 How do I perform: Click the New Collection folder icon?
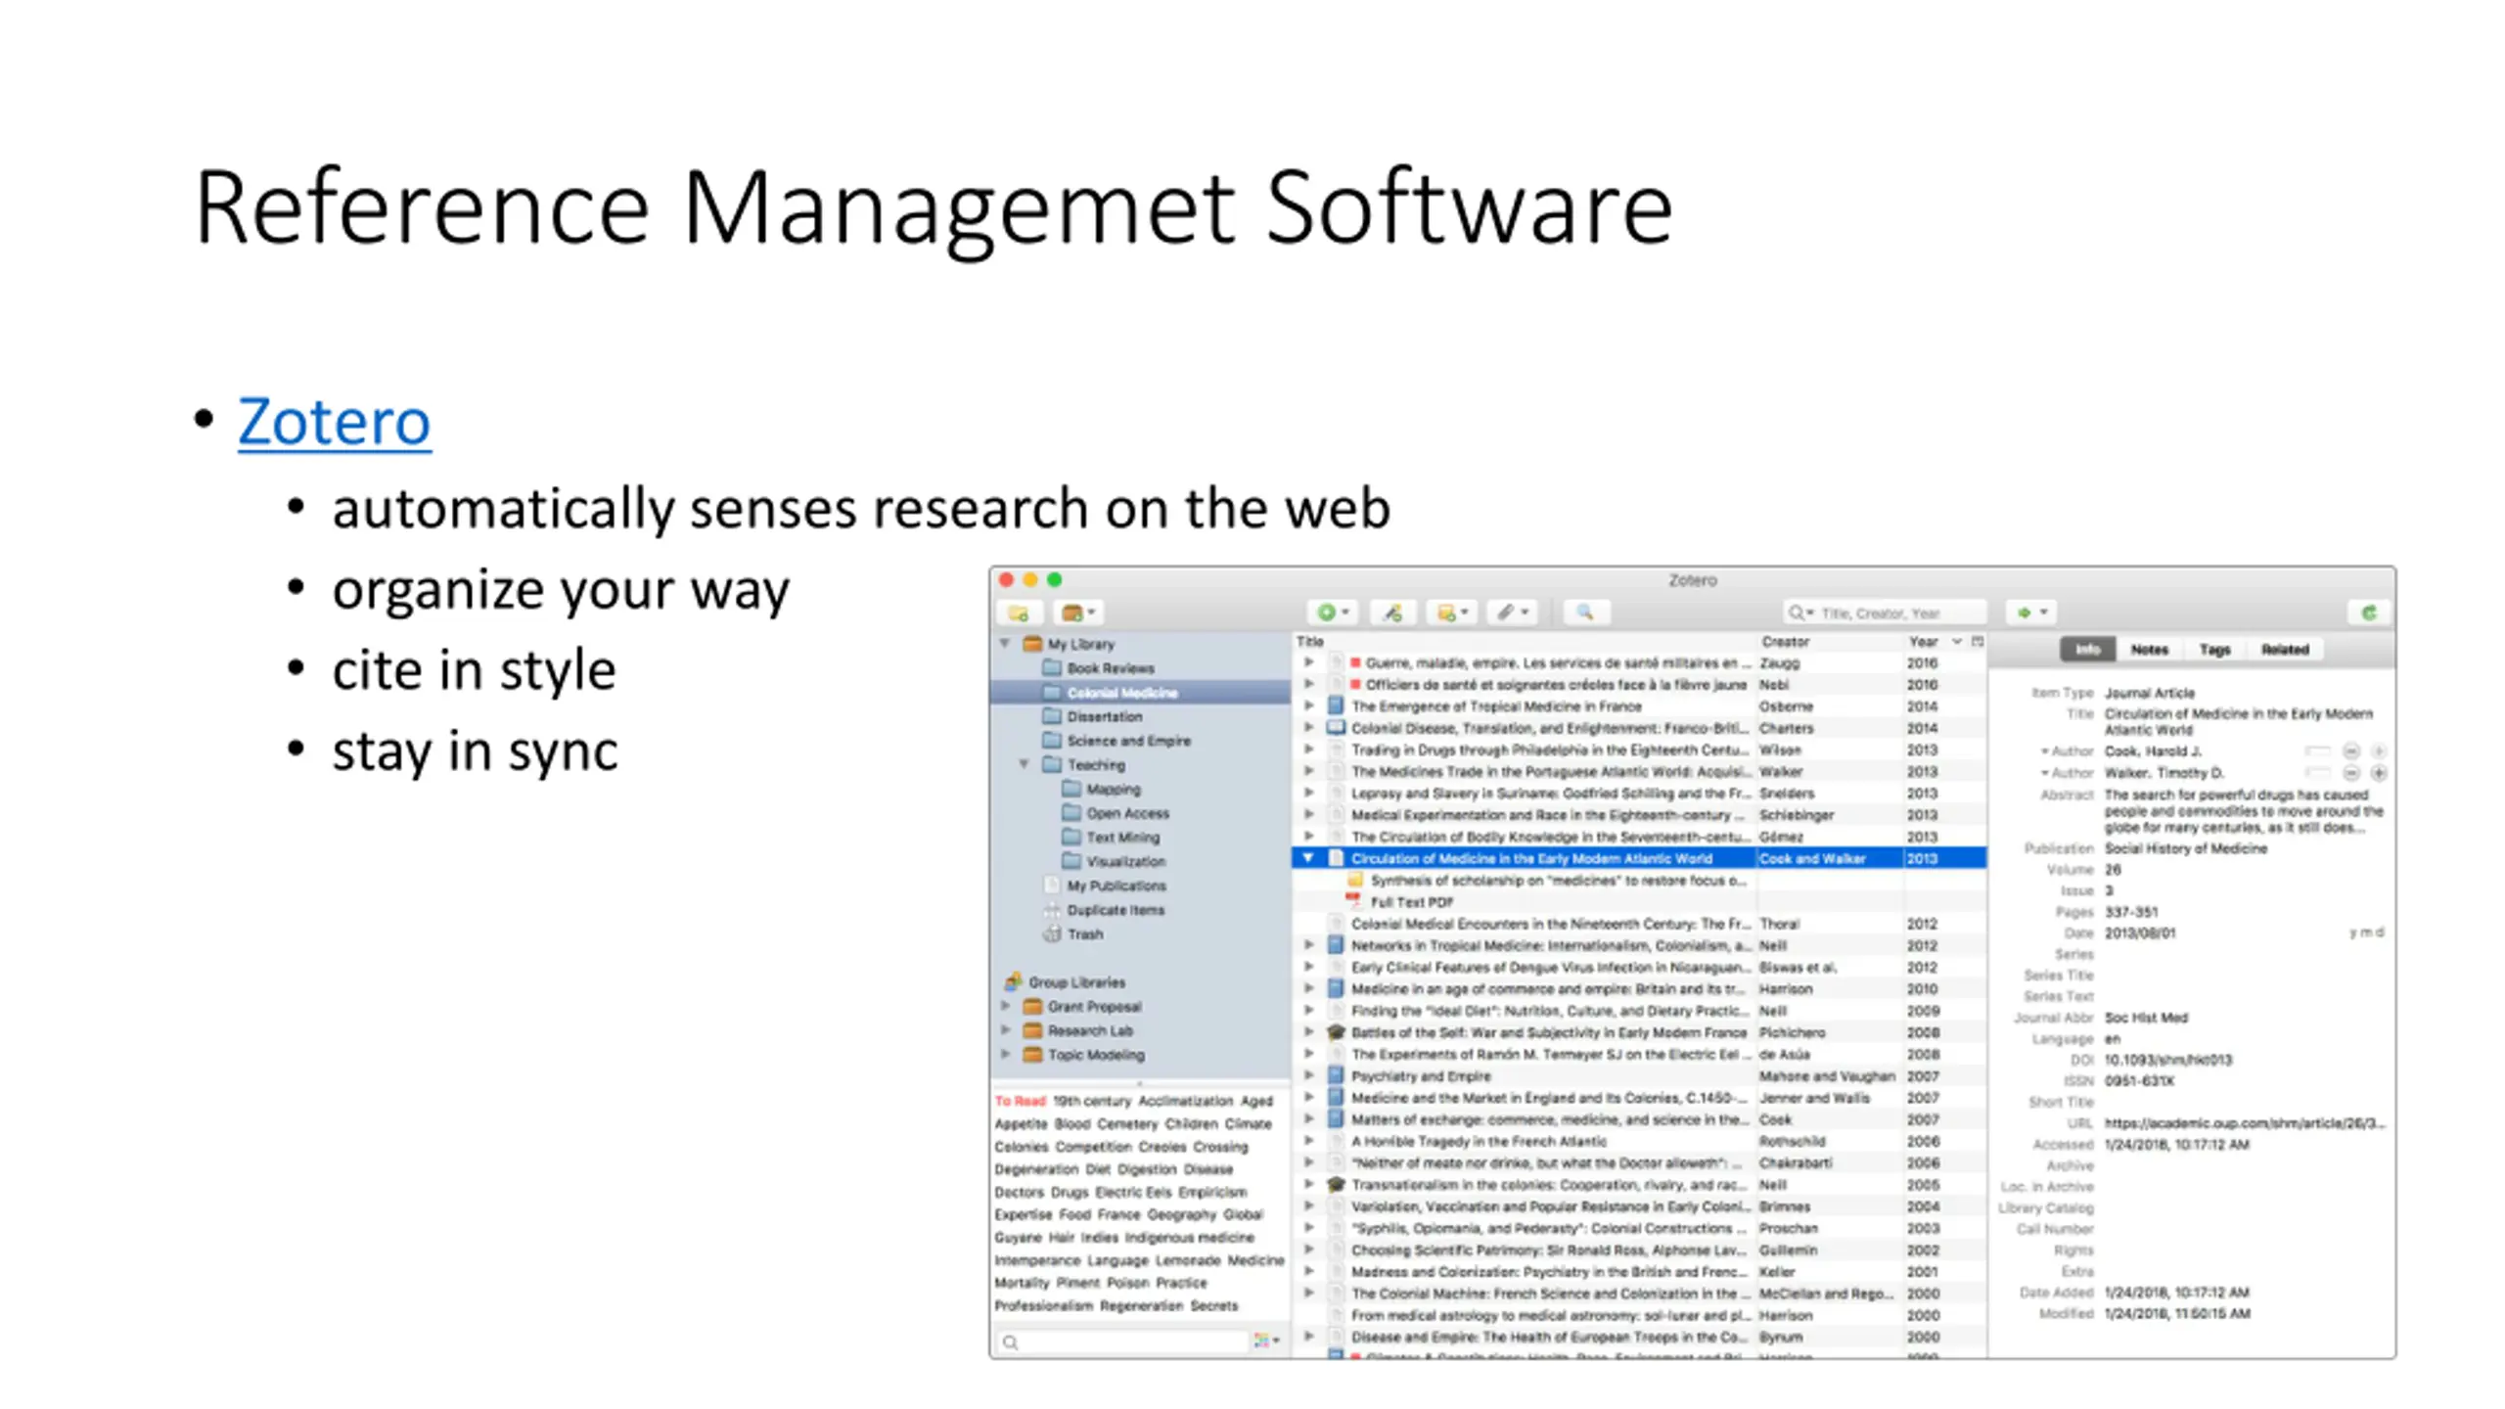coord(1018,613)
